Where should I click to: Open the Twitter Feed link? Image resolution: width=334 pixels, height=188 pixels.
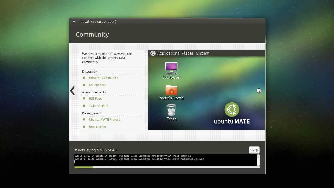(x=98, y=106)
